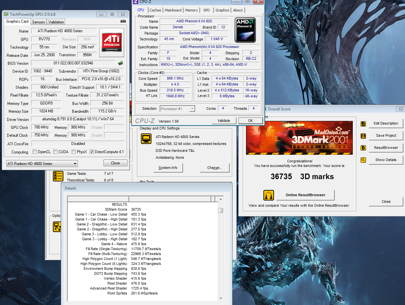This screenshot has height=305, width=405.
Task: Click the Online ResultBrowser button
Action: (305, 195)
